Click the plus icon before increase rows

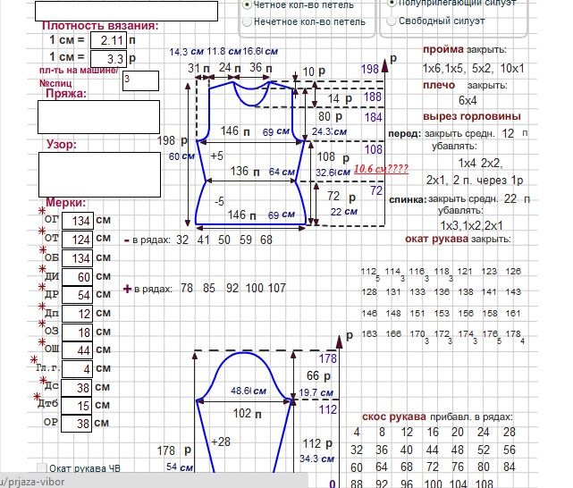127,289
